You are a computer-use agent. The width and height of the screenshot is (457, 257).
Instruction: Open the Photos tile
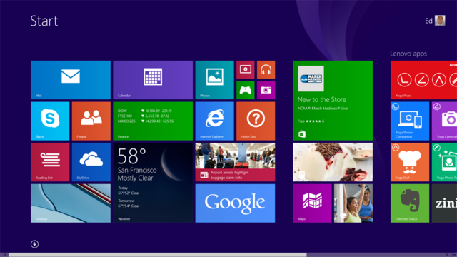pos(214,80)
